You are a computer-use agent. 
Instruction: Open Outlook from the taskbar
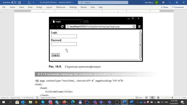23,102
